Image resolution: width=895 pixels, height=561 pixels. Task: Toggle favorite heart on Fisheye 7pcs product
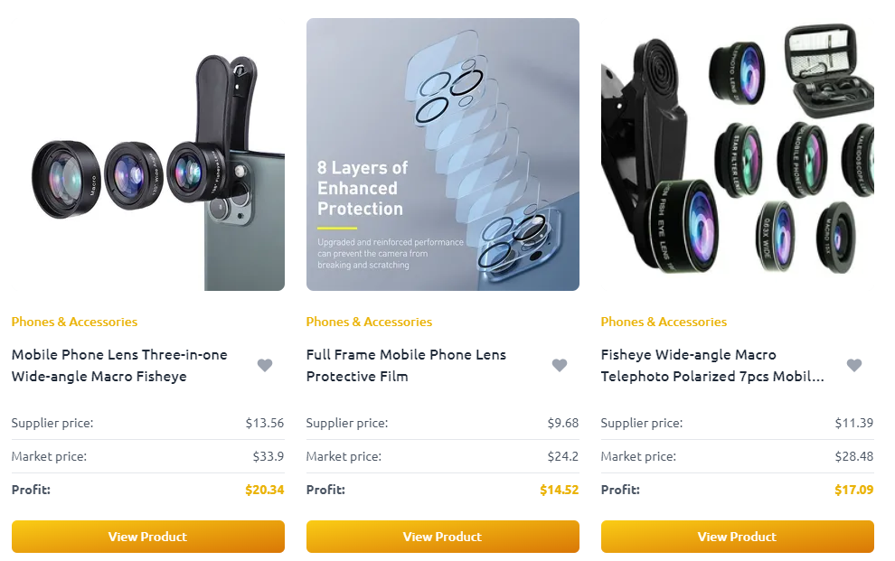[854, 365]
